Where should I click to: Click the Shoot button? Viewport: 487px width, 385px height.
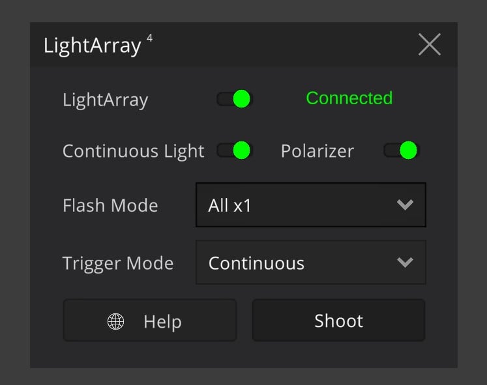[x=338, y=321]
